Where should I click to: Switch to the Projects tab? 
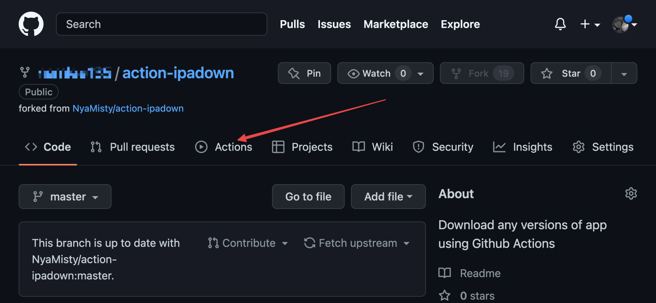(302, 147)
